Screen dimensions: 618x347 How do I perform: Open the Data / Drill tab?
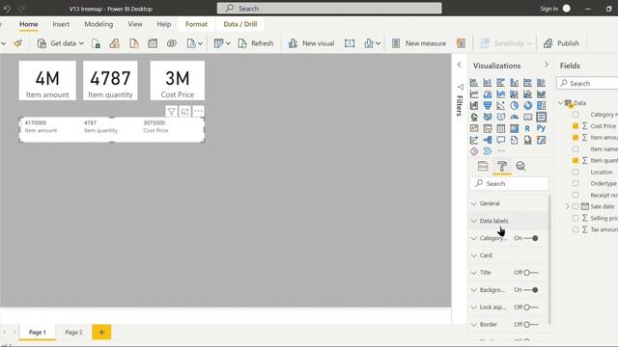(x=240, y=24)
